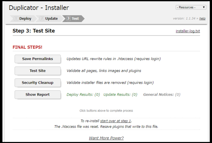
Task: Click 'start over at step 1' link
Action: point(116,121)
